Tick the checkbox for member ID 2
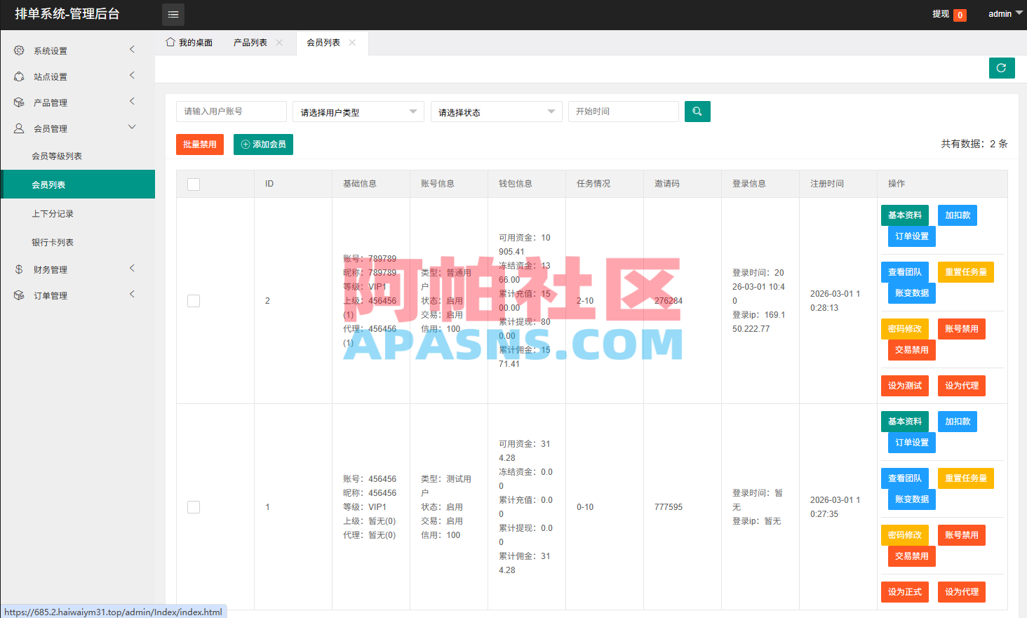Screen dimensions: 1027x618 coord(194,301)
